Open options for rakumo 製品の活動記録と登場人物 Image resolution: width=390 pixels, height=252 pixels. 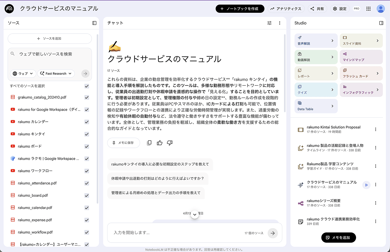(376, 148)
